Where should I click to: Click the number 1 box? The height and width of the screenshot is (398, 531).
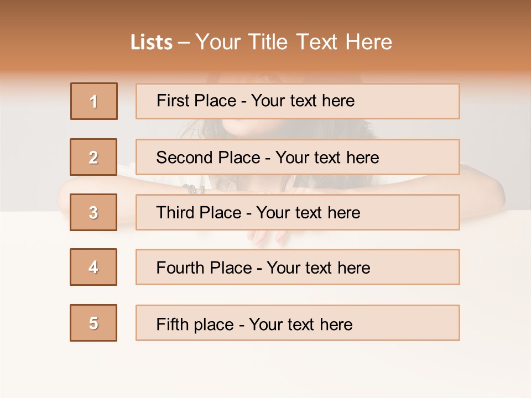tap(94, 101)
